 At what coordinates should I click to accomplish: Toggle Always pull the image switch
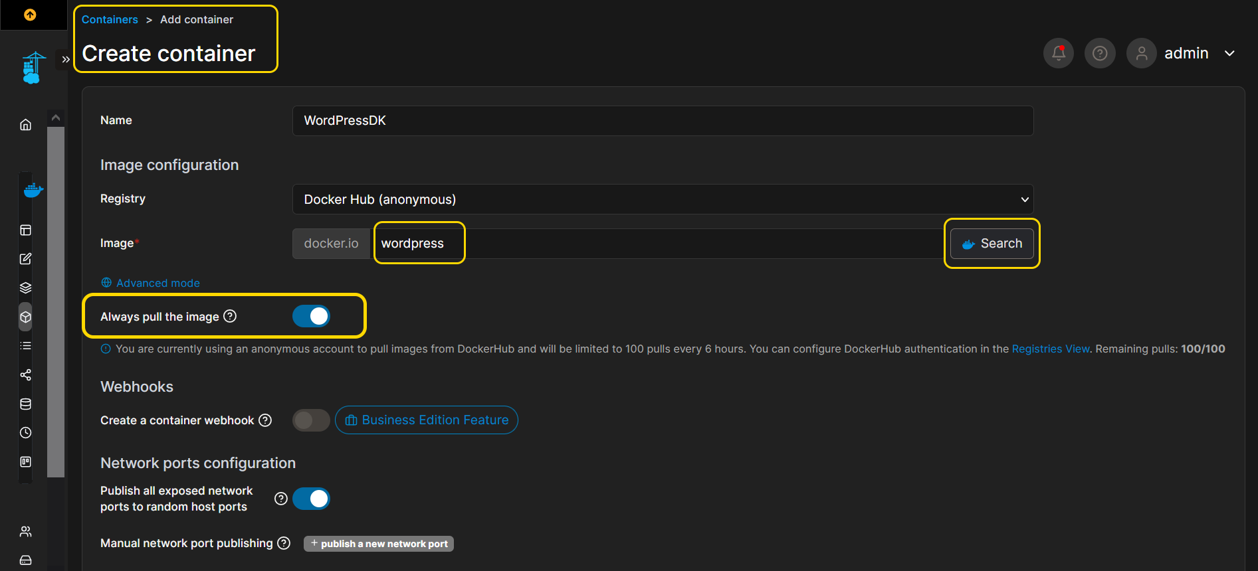click(x=311, y=316)
